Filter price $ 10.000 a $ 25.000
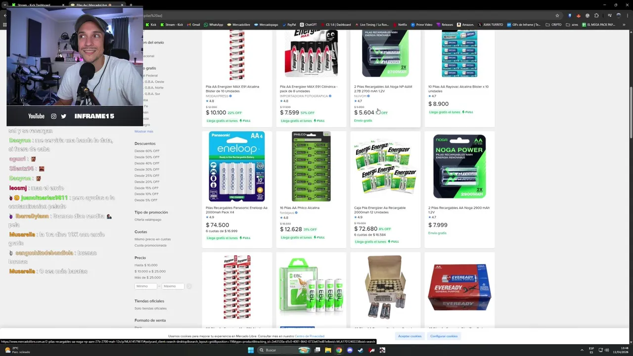Screen dimensions: 633x356 pos(150,271)
